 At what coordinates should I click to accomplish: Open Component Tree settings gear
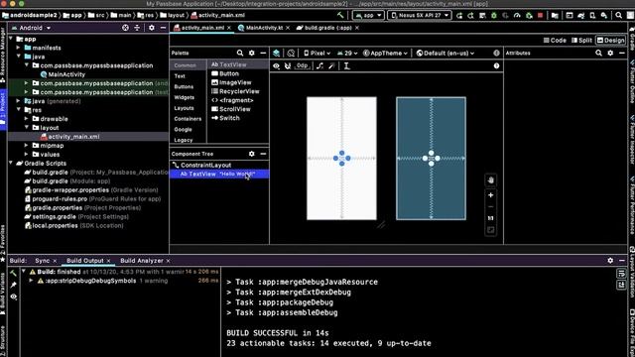coord(251,154)
